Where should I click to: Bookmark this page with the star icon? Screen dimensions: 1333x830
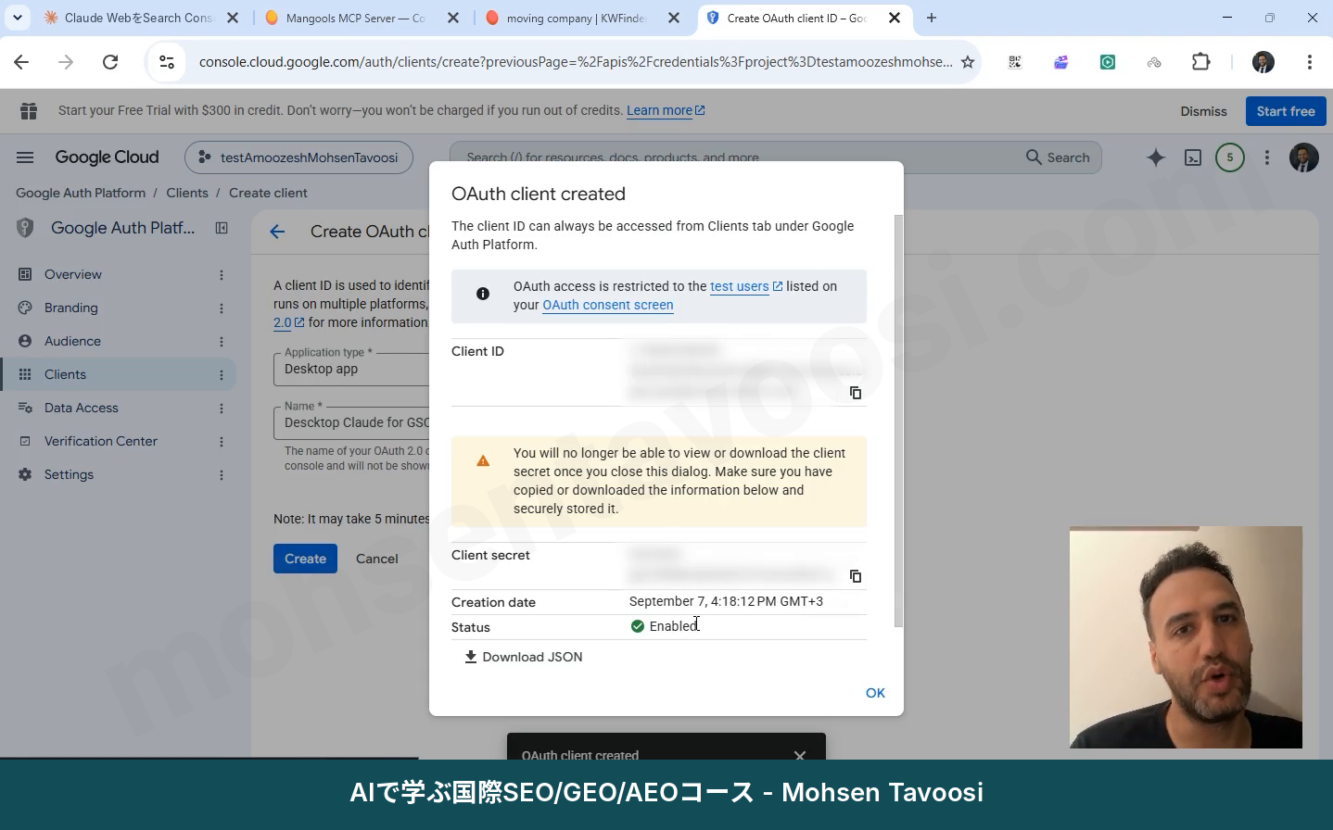click(x=968, y=62)
